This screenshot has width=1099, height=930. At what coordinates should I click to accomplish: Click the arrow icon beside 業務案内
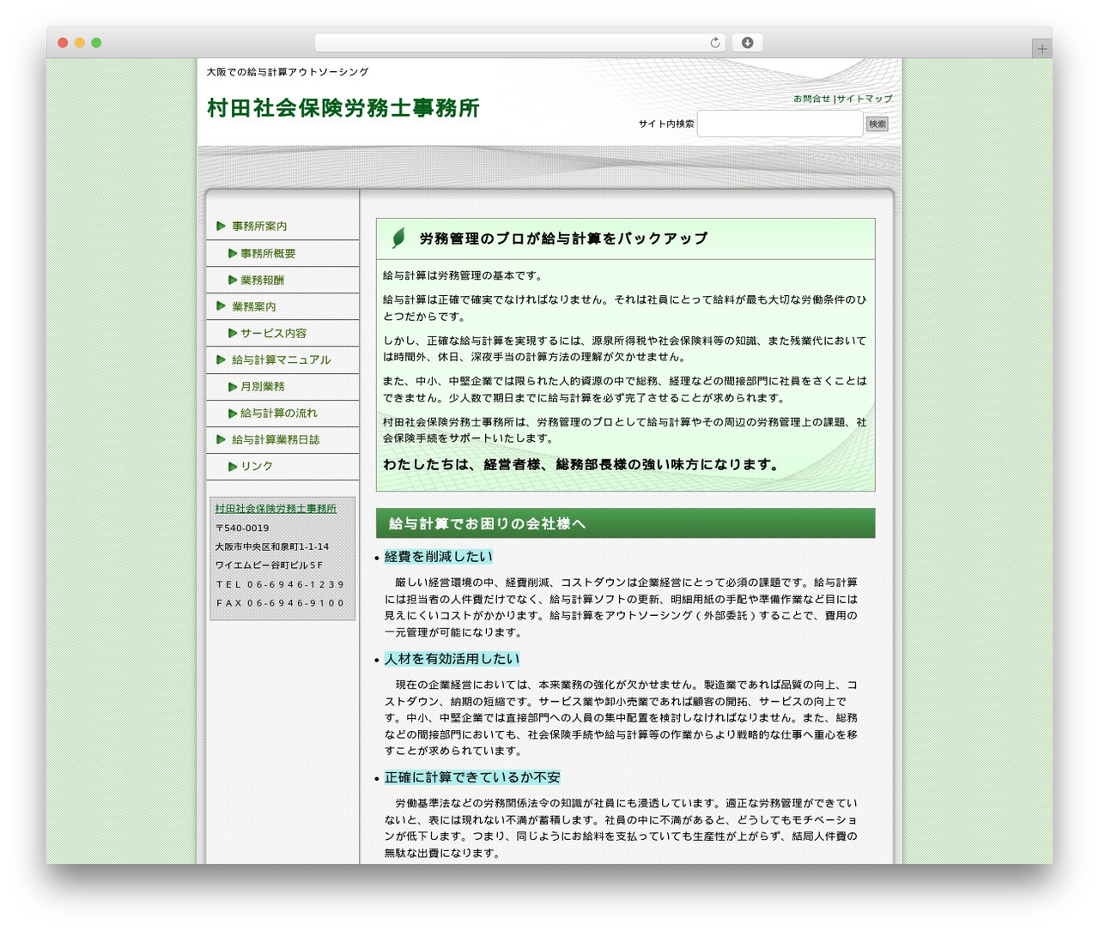221,305
